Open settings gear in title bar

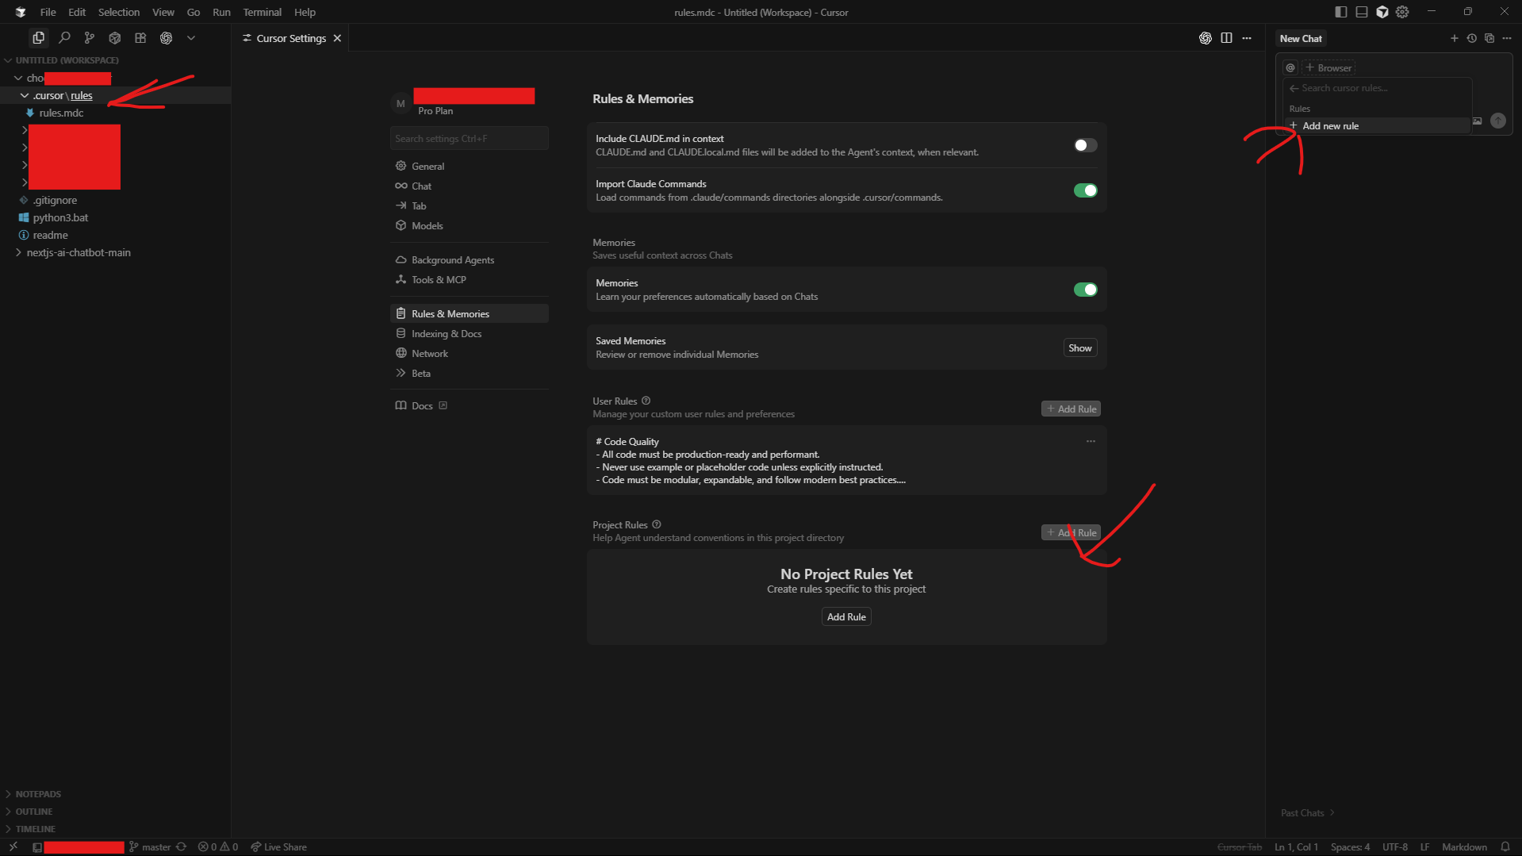[x=1402, y=12]
